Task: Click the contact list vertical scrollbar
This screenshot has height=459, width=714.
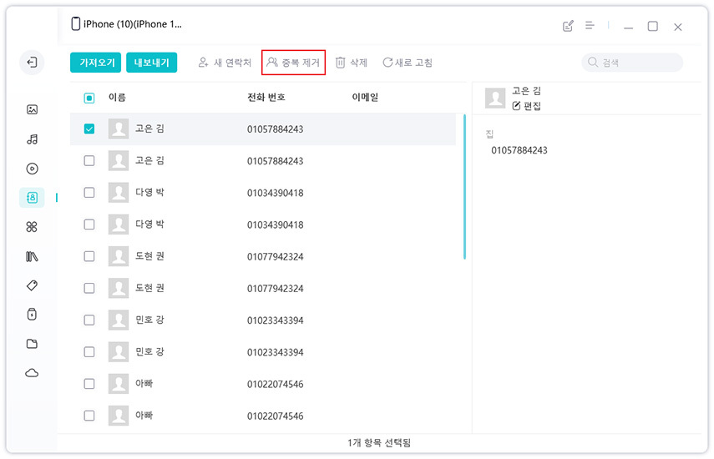Action: tap(464, 187)
